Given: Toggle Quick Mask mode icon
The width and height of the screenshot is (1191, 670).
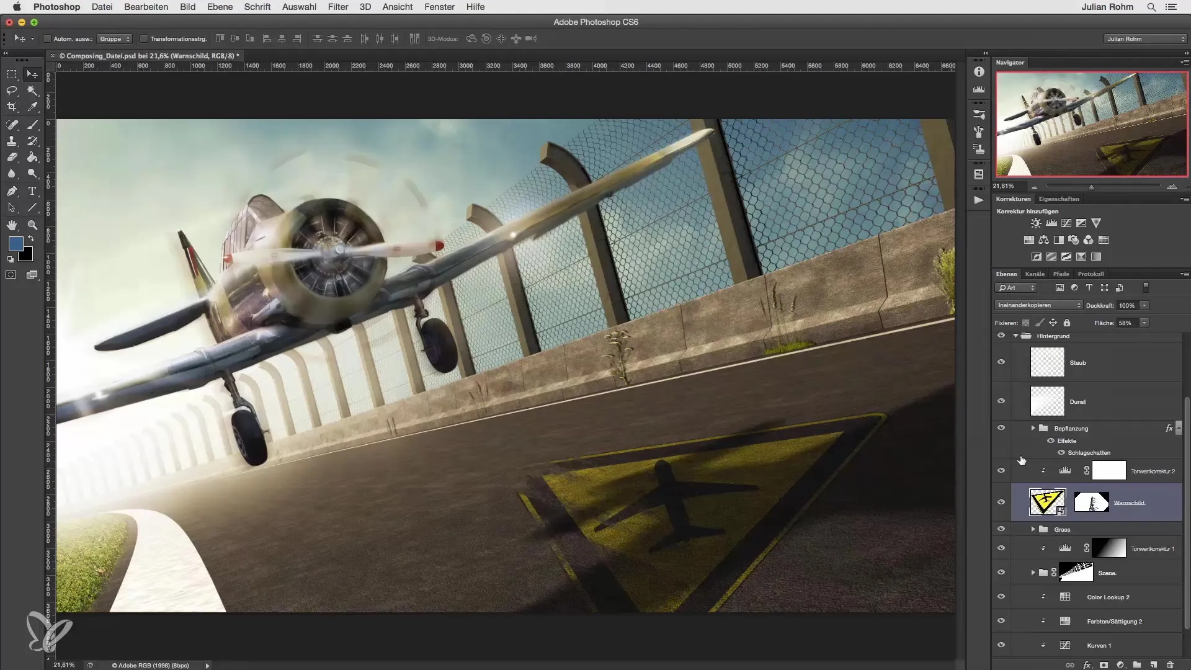Looking at the screenshot, I should [x=11, y=275].
